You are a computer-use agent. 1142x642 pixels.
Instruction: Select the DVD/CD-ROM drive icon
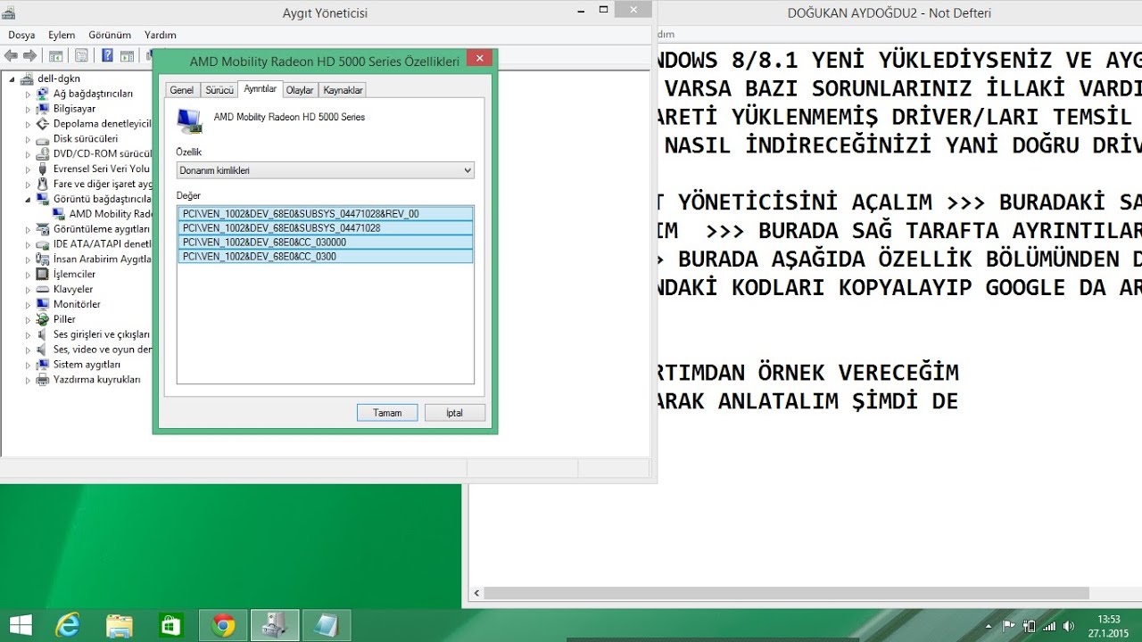43,154
